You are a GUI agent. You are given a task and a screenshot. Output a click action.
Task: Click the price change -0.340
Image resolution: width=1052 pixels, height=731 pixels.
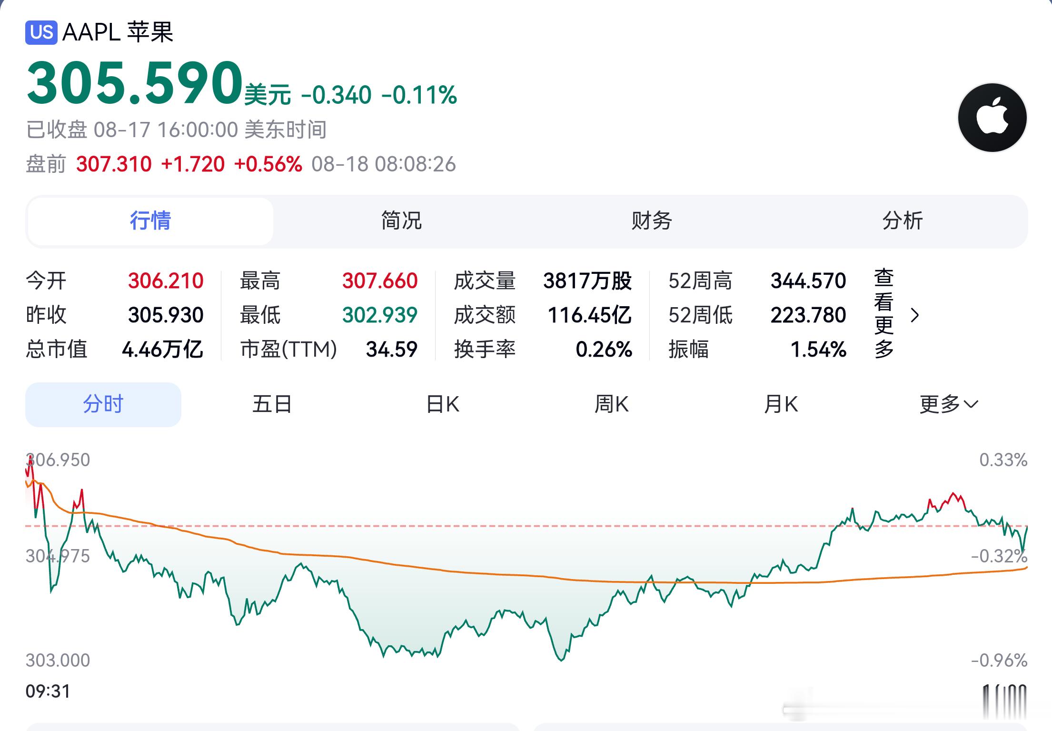click(336, 95)
